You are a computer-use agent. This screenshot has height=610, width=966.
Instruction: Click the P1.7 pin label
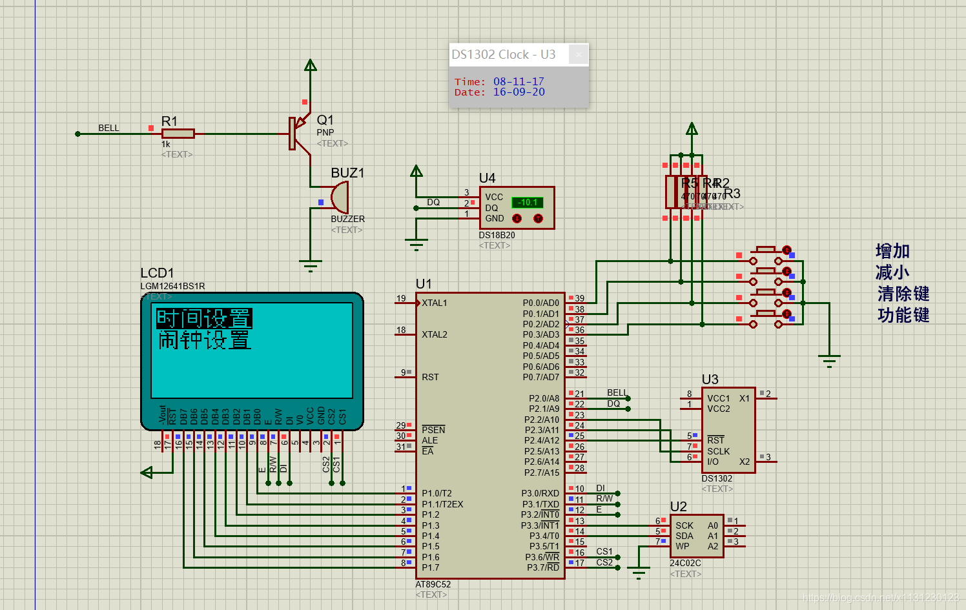point(431,567)
